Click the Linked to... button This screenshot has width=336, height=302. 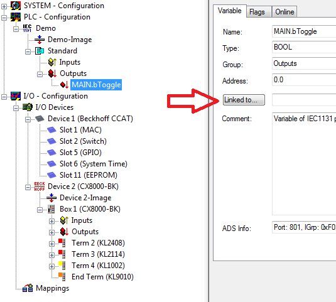(244, 100)
